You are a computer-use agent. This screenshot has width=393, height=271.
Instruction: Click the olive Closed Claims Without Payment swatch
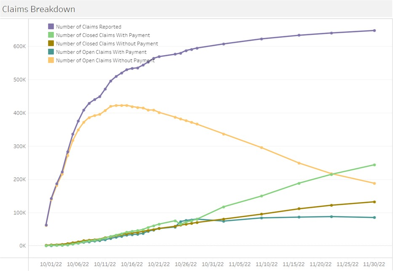pos(51,44)
